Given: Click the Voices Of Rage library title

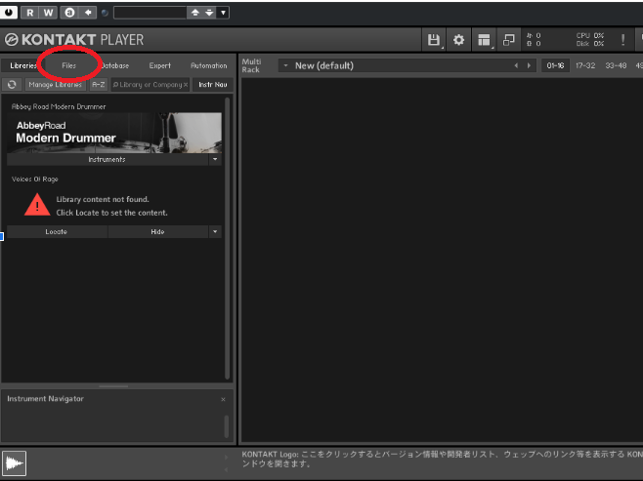Looking at the screenshot, I should [x=35, y=179].
